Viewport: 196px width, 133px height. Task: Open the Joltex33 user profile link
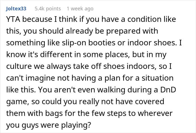16,9
